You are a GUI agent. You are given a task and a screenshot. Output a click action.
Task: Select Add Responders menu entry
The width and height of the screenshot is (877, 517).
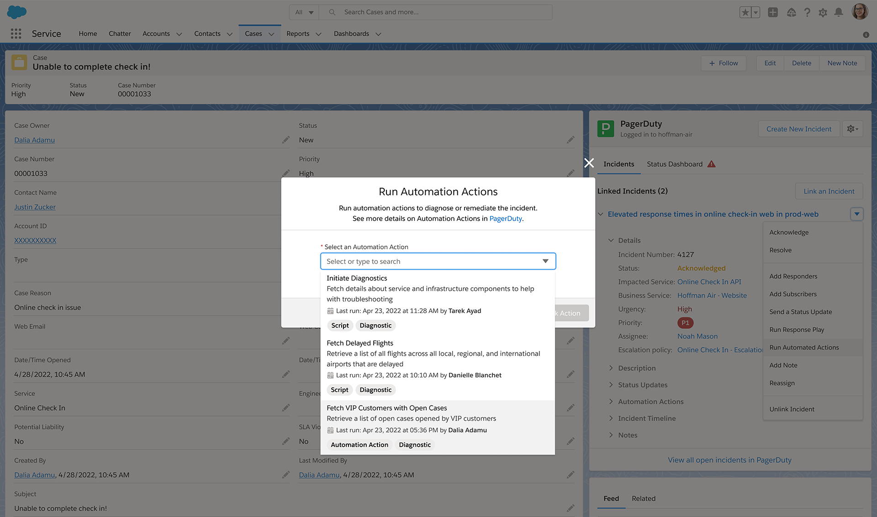(813, 276)
